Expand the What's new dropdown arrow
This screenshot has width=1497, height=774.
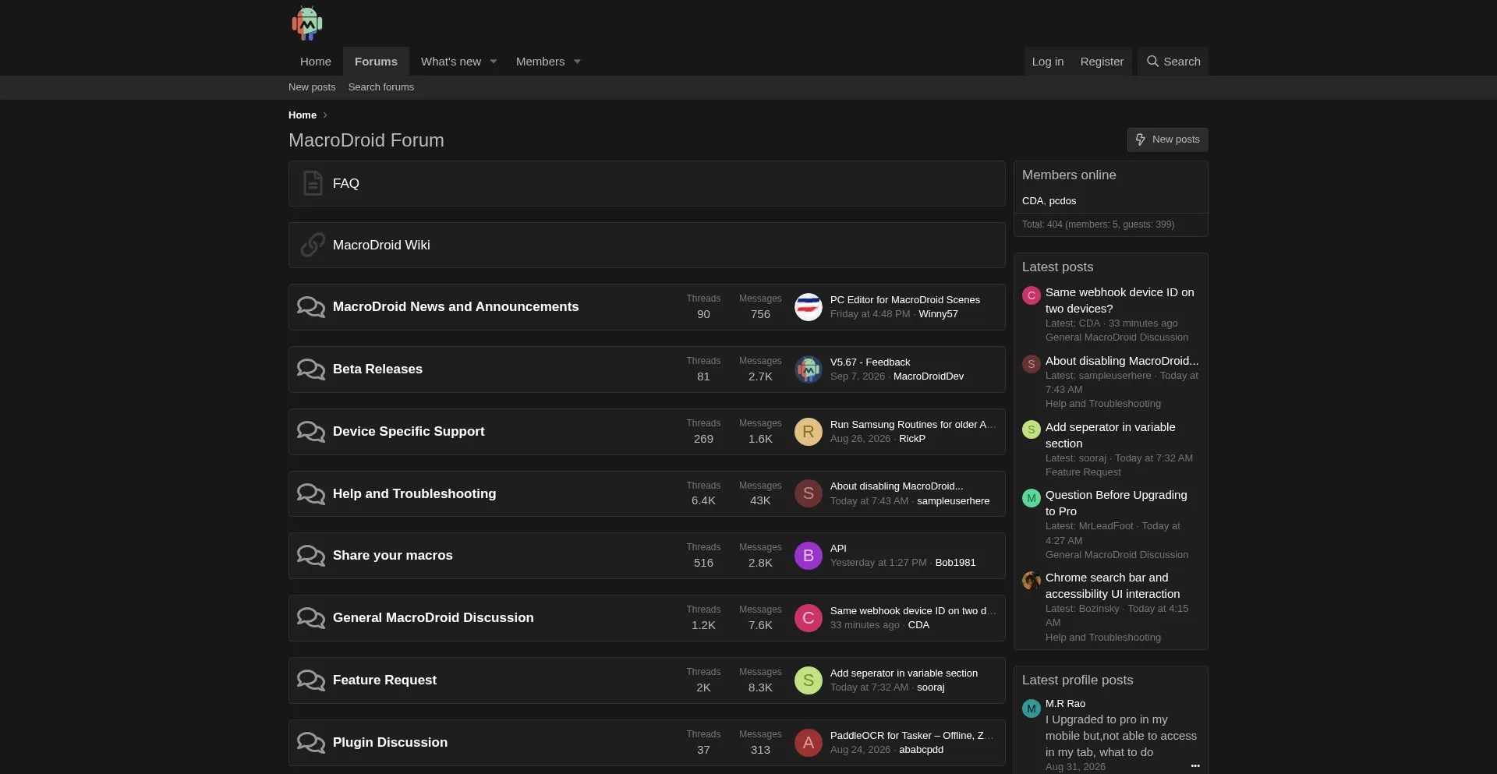tap(494, 62)
